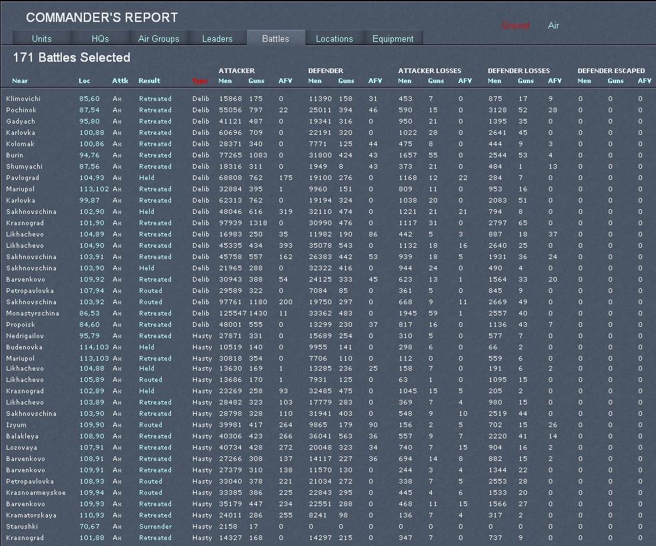
Task: Open the Locations tab
Action: coord(334,39)
